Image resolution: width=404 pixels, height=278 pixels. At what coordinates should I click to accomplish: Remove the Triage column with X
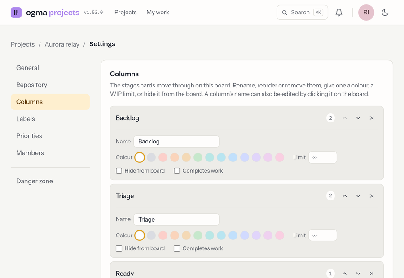[x=372, y=196]
